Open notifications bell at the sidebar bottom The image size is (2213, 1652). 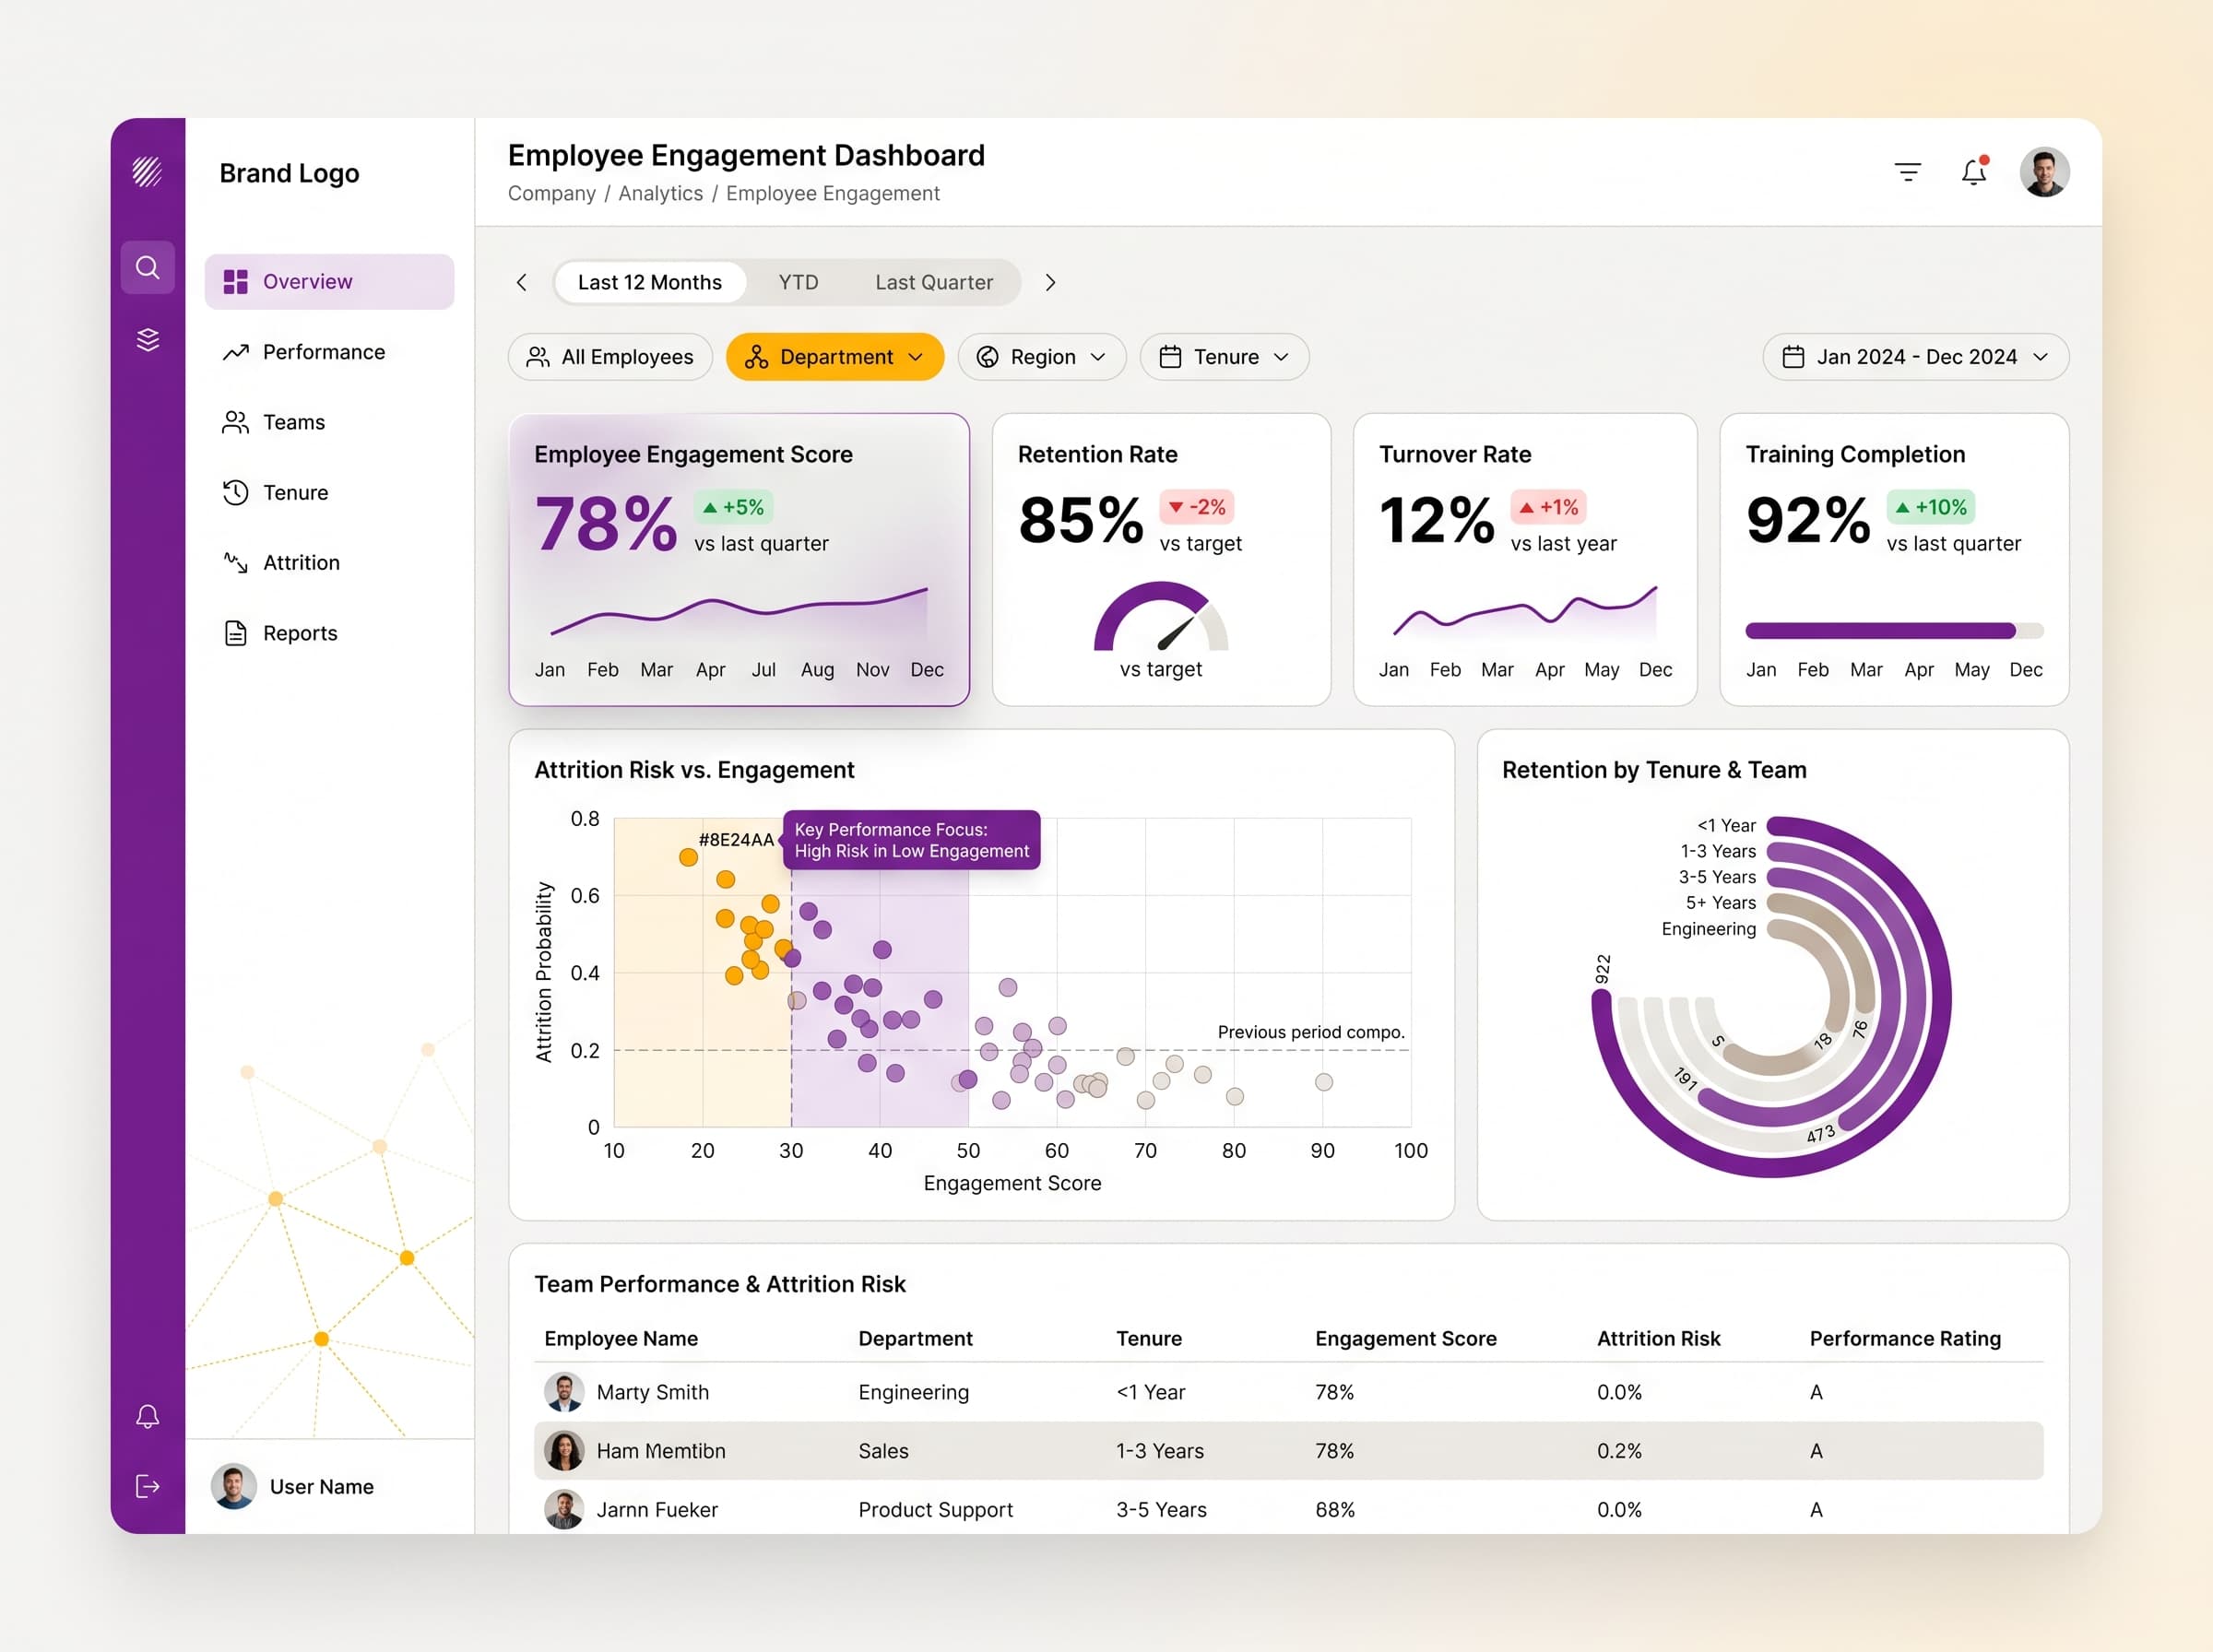tap(147, 1416)
